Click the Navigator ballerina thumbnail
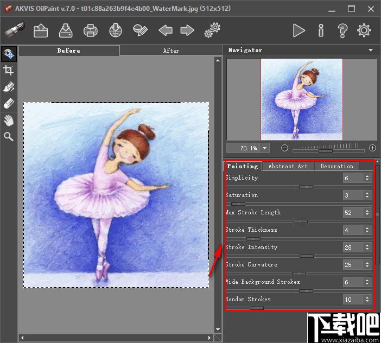This screenshot has height=343, width=381. pyautogui.click(x=302, y=99)
